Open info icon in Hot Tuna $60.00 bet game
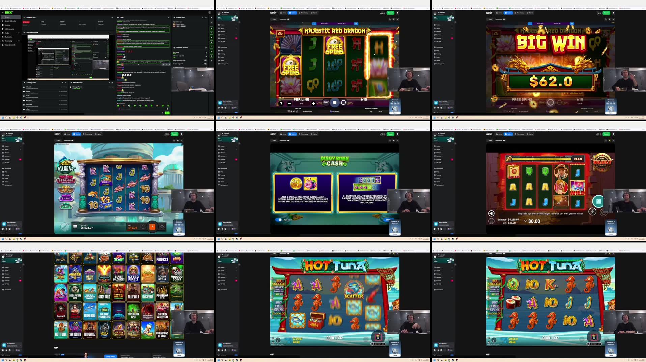 tap(278, 340)
